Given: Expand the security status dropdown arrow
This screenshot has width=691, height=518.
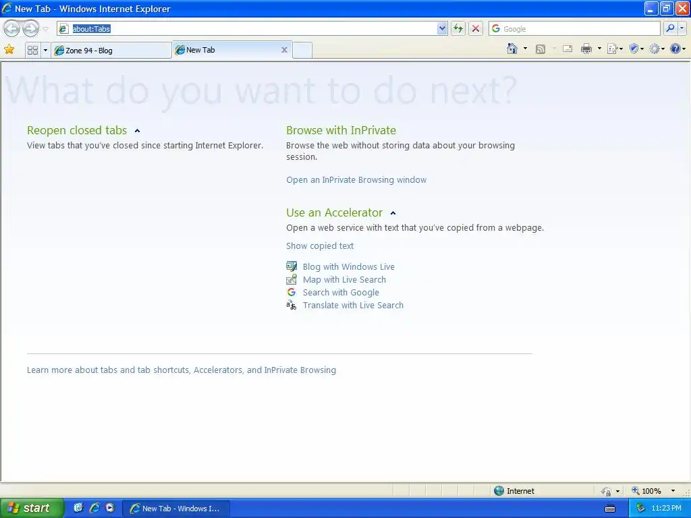Looking at the screenshot, I should point(617,491).
